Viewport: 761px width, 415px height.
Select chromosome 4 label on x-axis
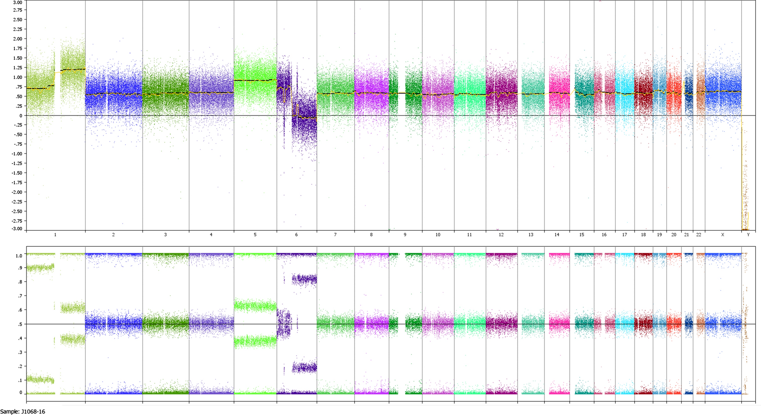pos(211,235)
